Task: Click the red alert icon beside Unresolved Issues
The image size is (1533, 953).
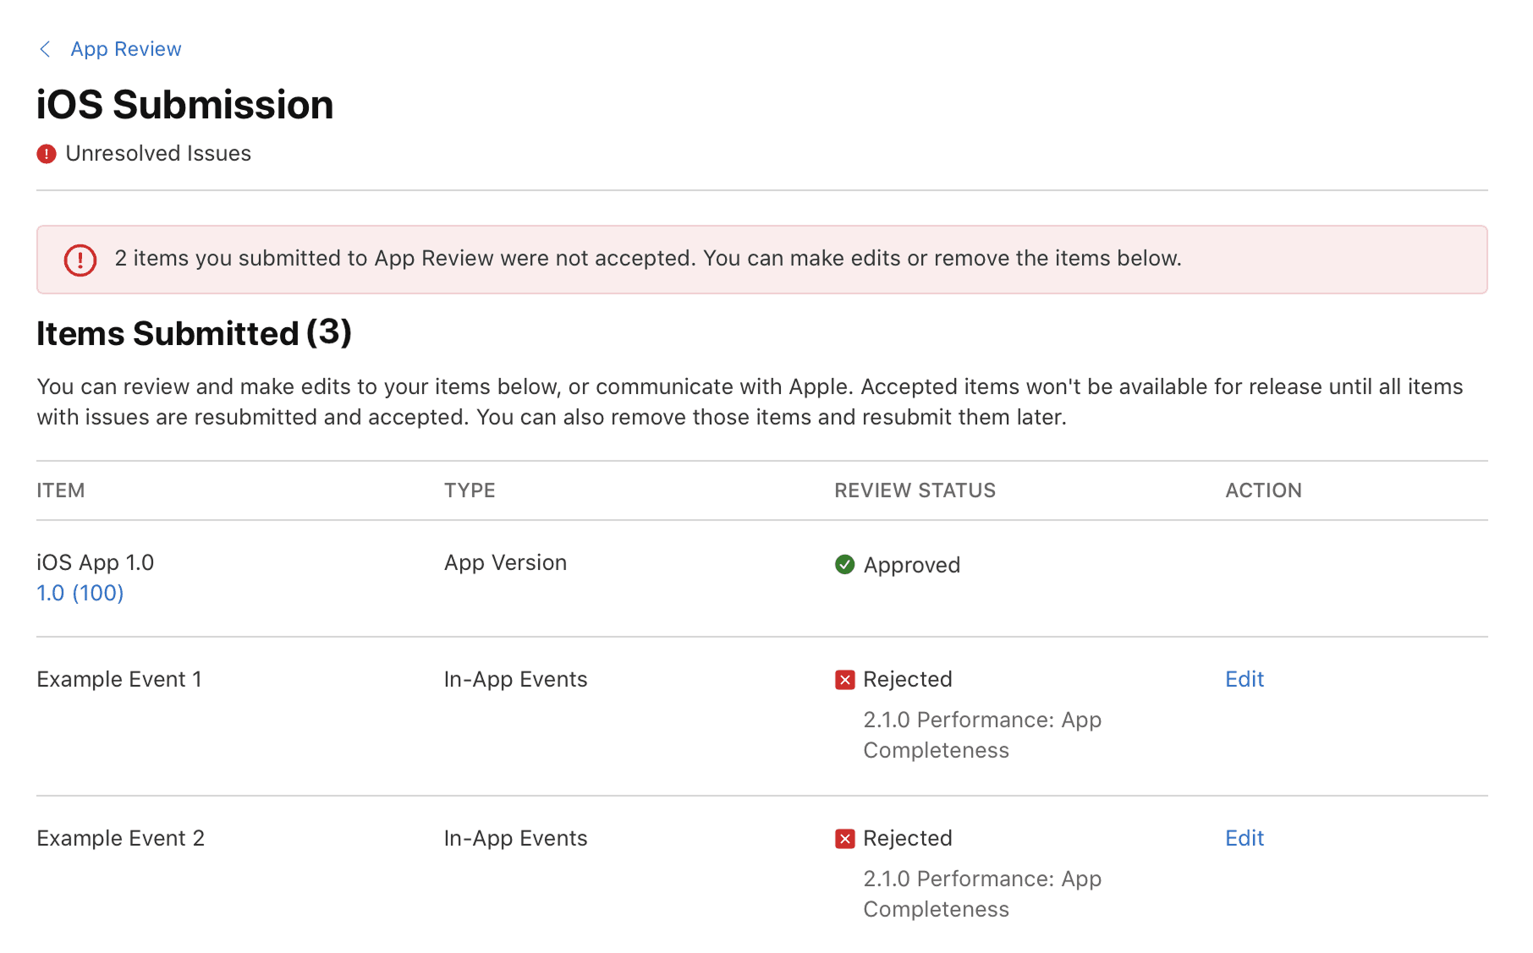Action: [x=47, y=154]
